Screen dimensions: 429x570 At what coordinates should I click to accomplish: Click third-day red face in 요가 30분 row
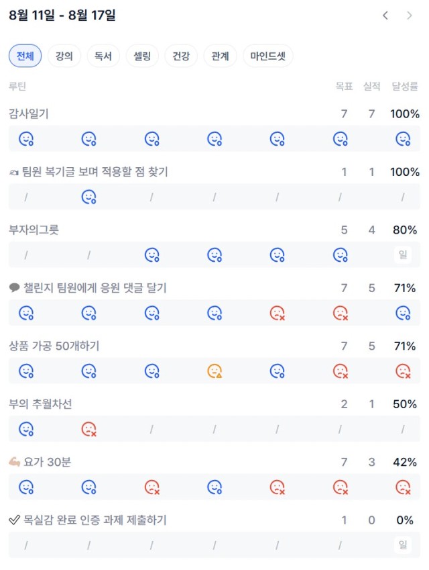151,487
